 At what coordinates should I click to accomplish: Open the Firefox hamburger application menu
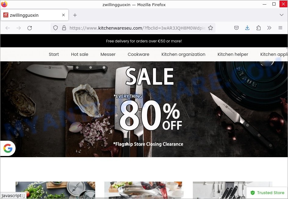280,28
